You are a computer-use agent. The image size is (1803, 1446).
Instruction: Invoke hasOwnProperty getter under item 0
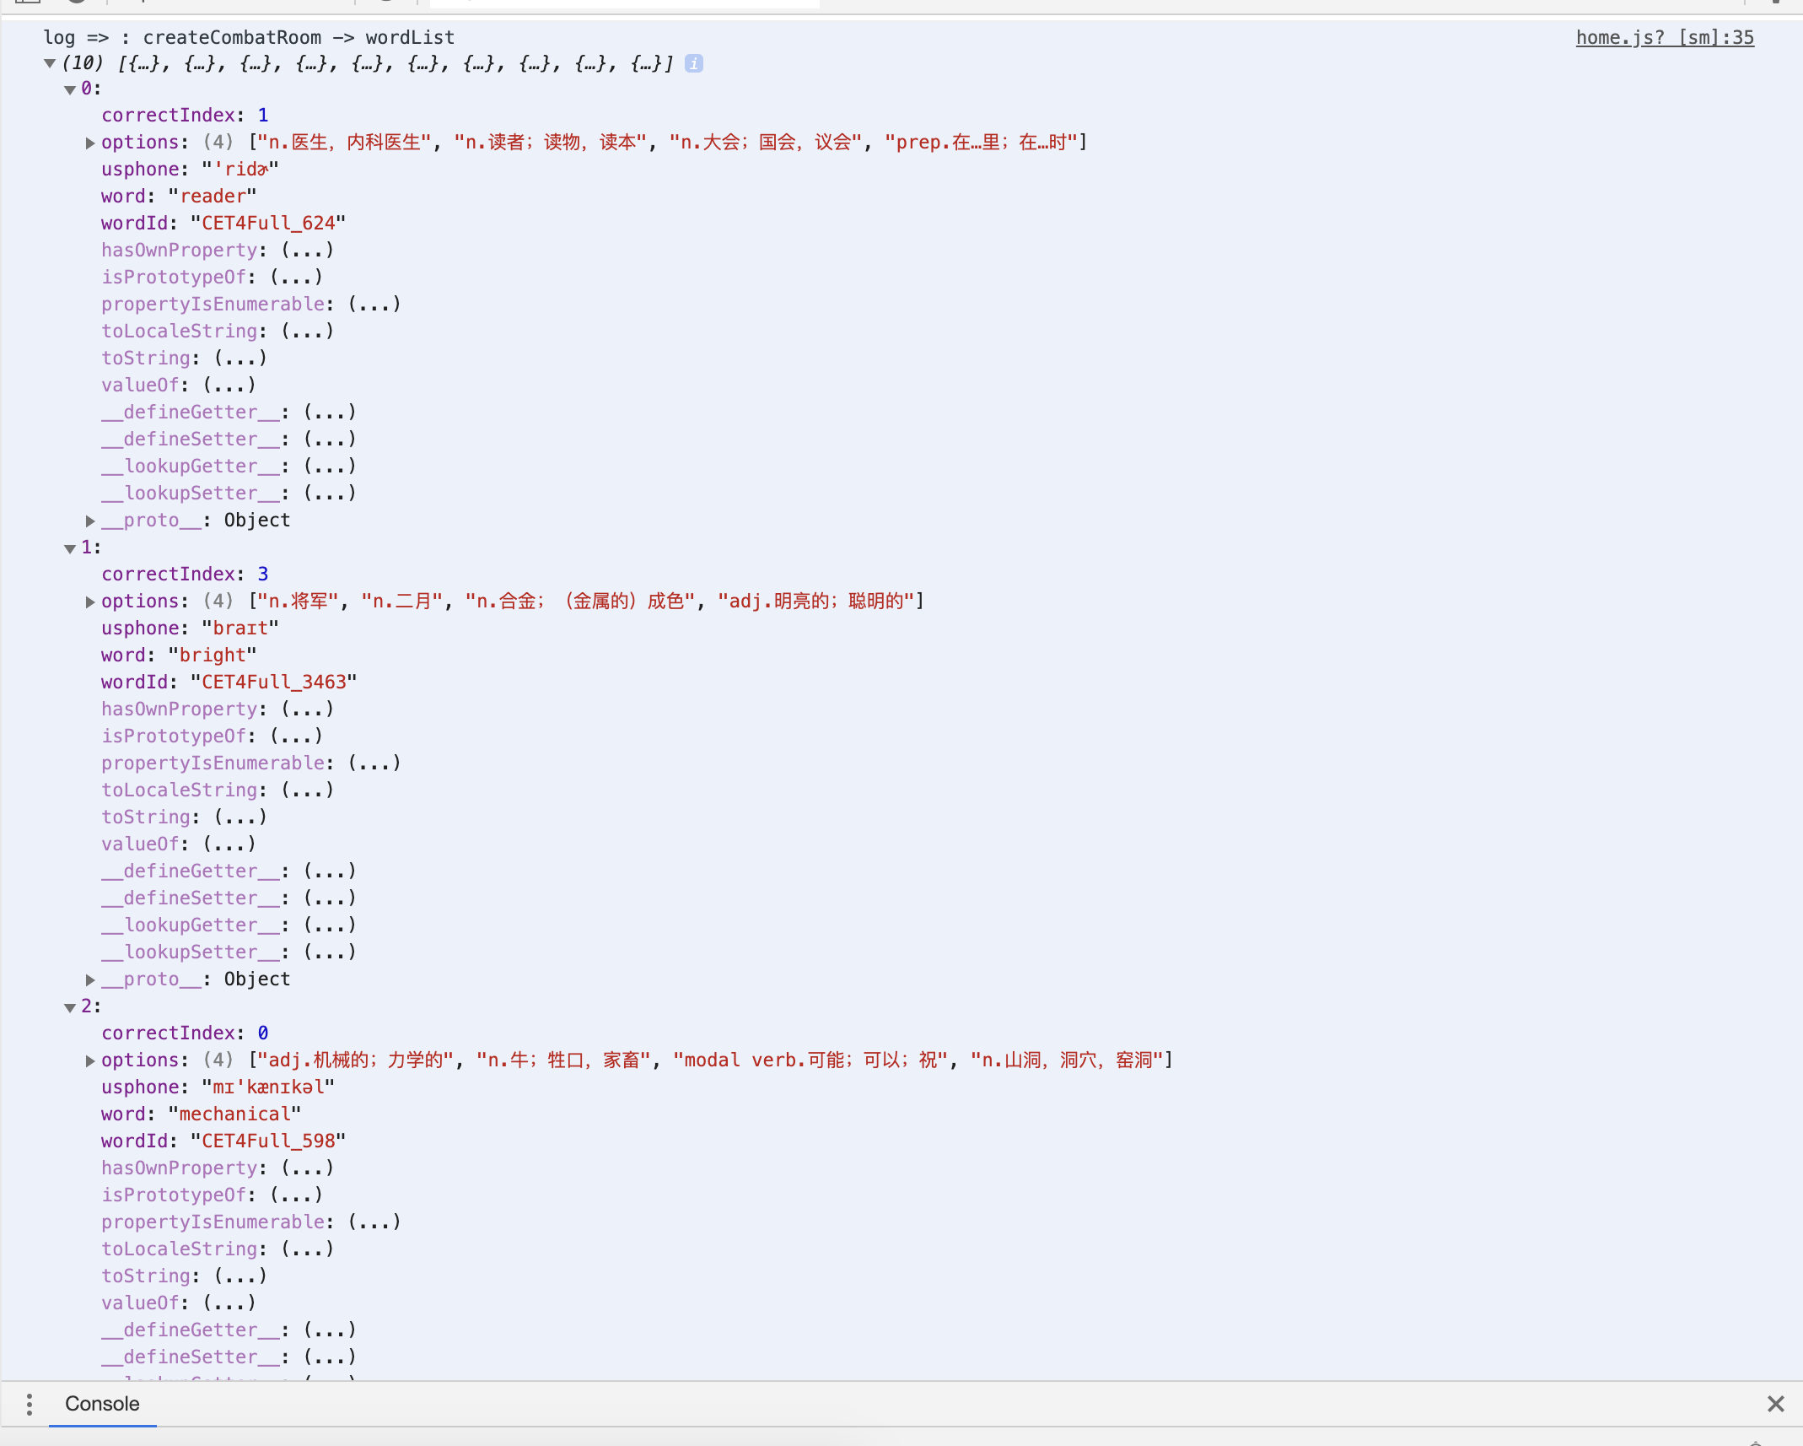pos(307,251)
